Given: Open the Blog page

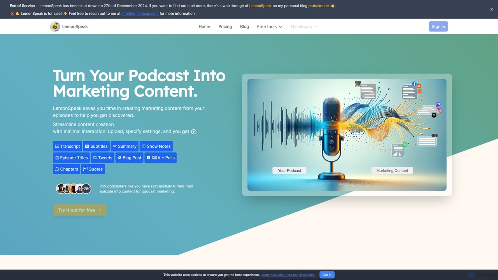Looking at the screenshot, I should tap(244, 26).
